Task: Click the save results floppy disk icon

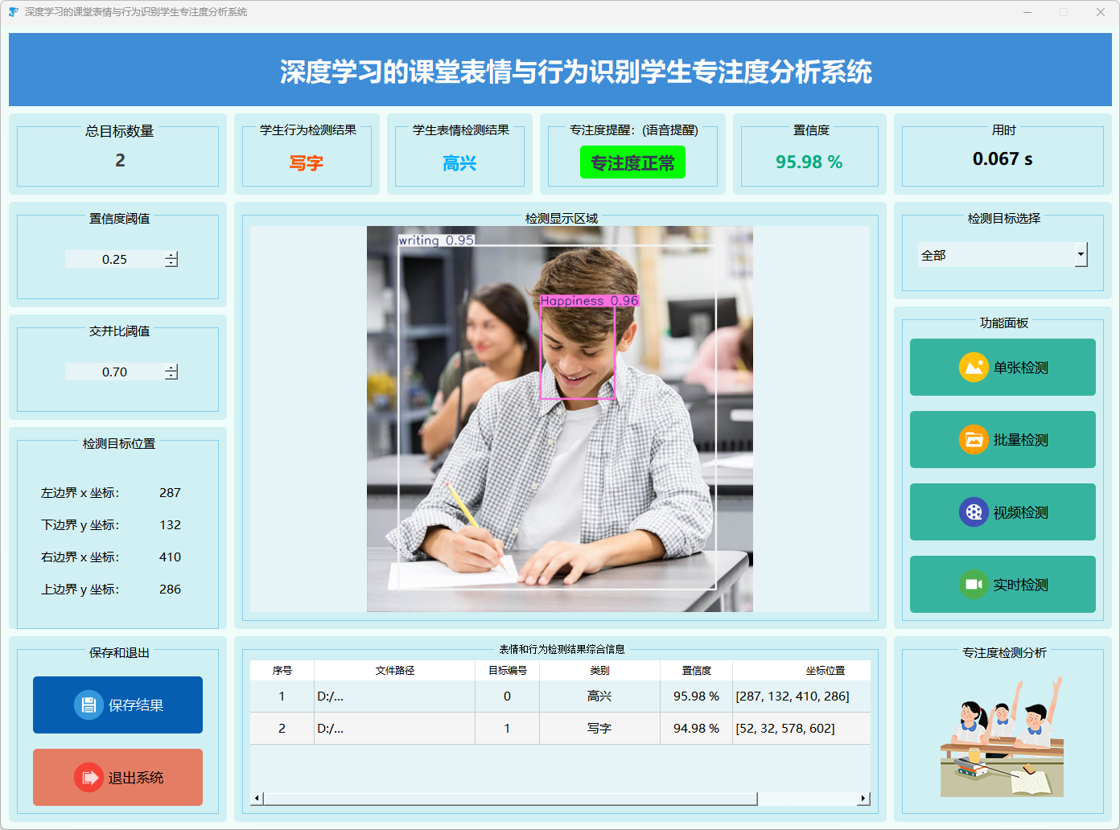Action: (x=89, y=705)
